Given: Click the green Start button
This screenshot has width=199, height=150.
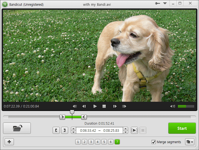Looking at the screenshot, I should (x=182, y=128).
